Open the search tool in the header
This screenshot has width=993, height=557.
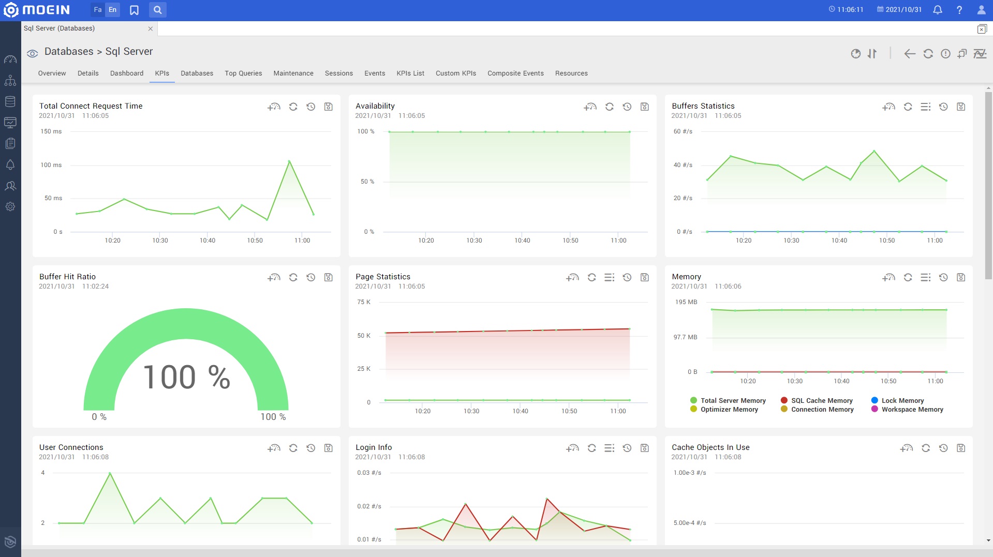[x=158, y=10]
